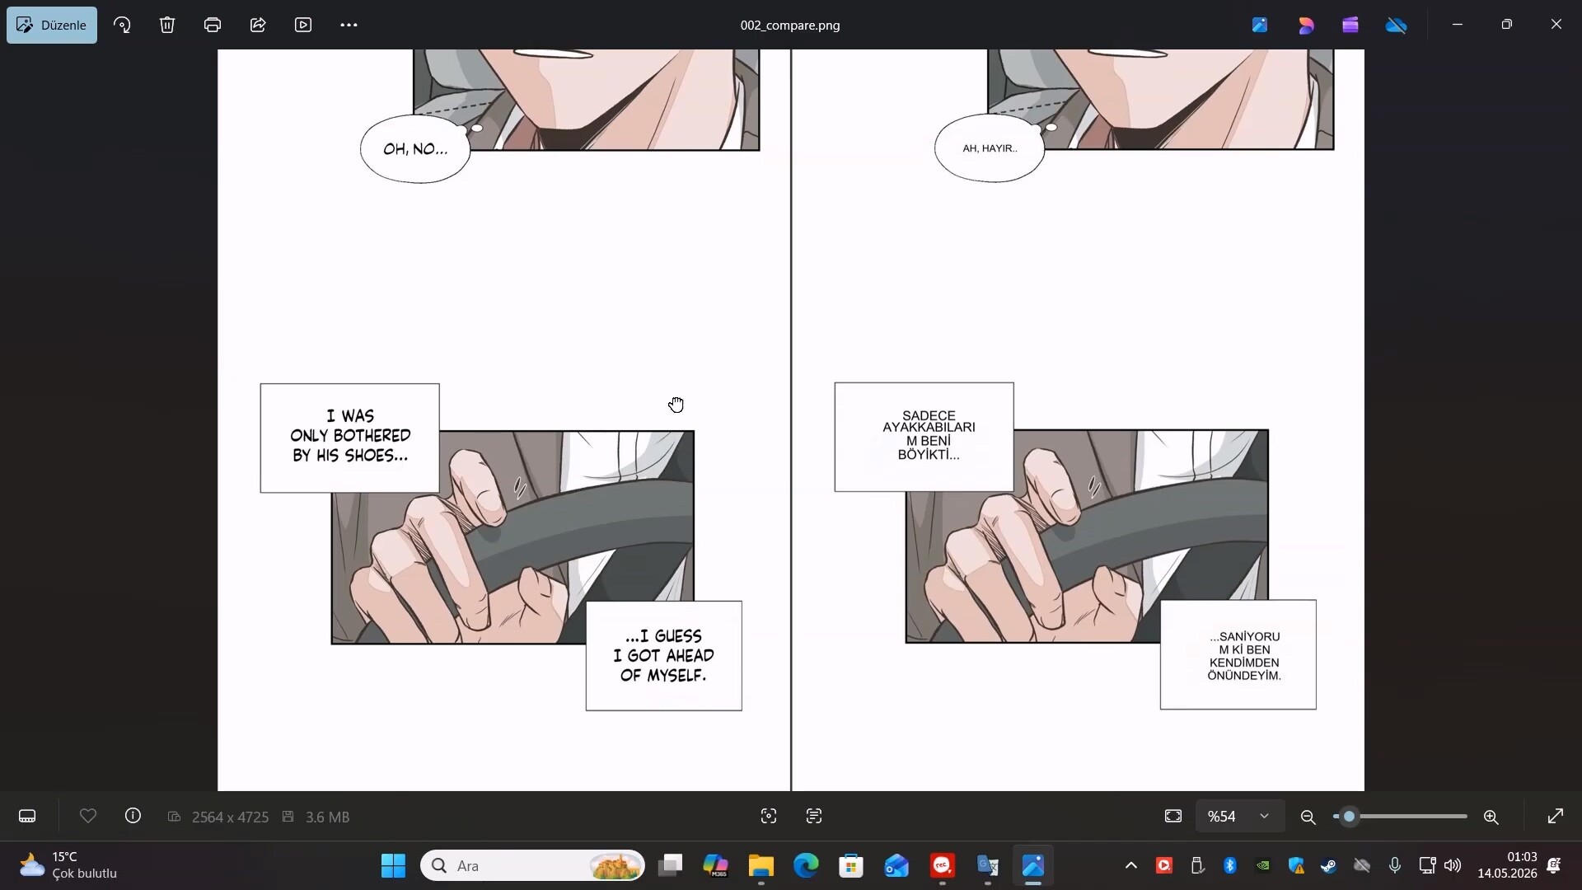Open the clock showing 01:03
This screenshot has height=890, width=1582.
point(1507,865)
